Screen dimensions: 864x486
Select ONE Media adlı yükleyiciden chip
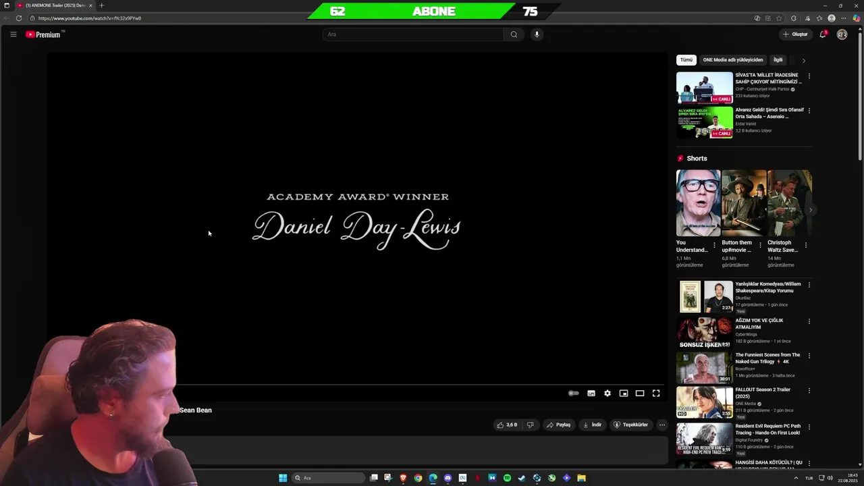[733, 60]
